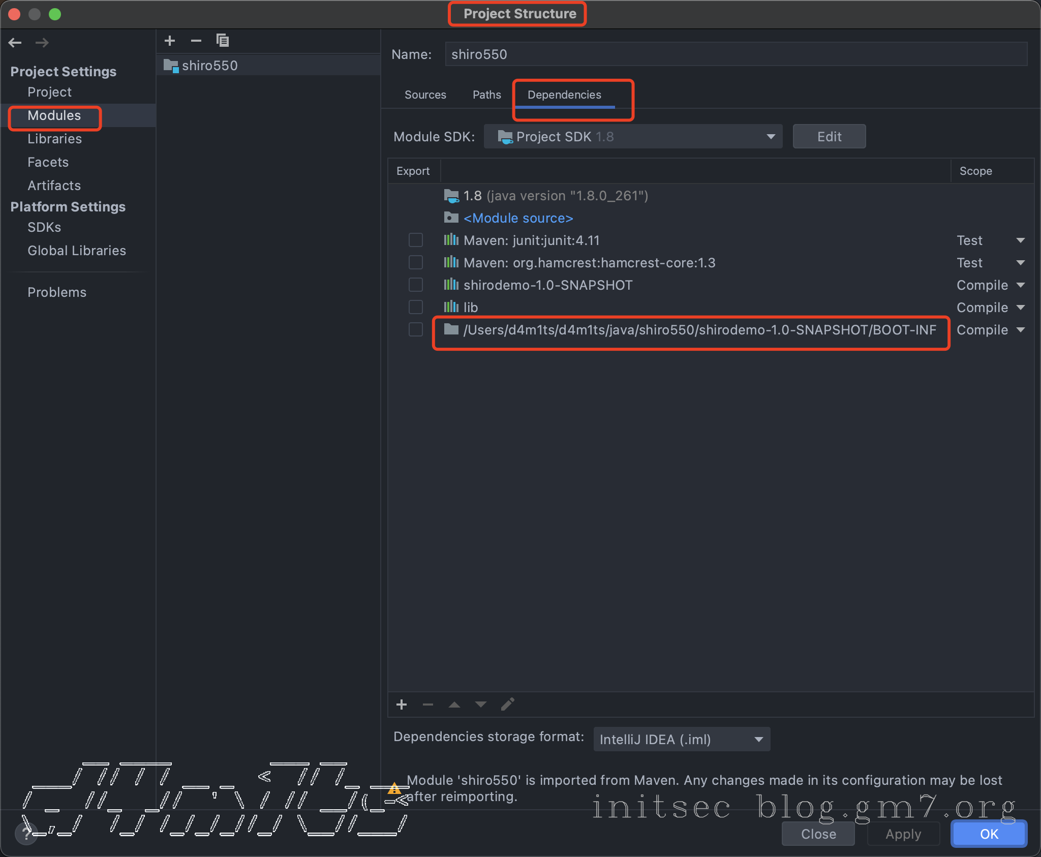Open the Module SDK dropdown
The width and height of the screenshot is (1041, 857).
633,137
